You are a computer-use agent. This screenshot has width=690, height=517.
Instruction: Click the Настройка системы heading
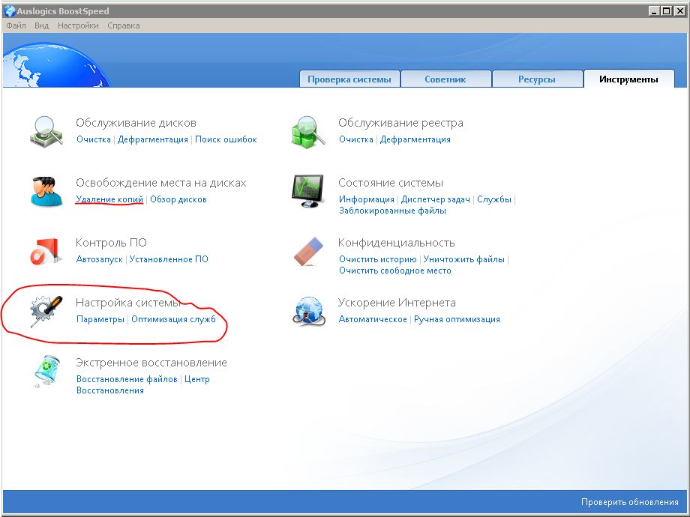[128, 303]
